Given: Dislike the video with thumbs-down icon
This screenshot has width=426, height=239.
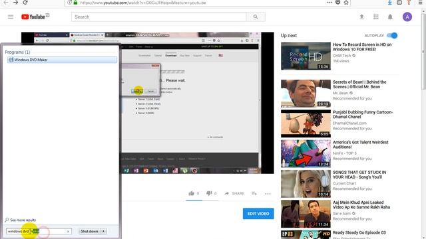Looking at the screenshot, I should coord(208,193).
